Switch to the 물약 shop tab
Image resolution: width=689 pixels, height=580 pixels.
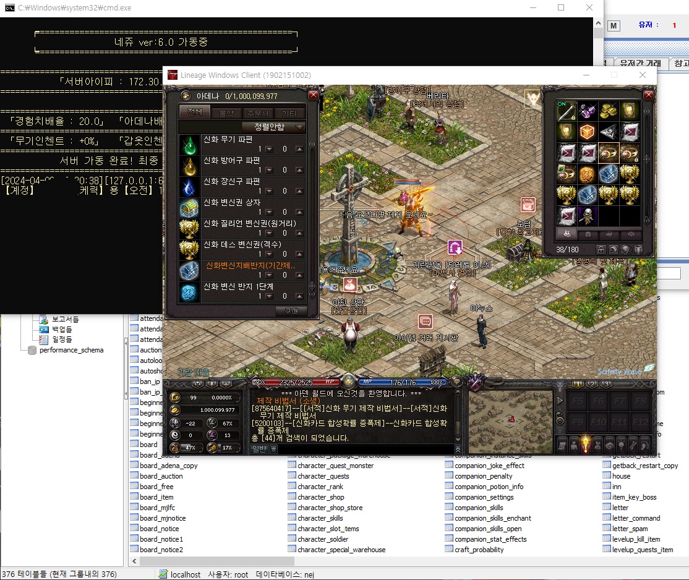pos(226,114)
